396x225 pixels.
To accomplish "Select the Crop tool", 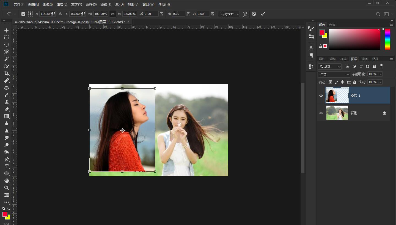I will 7,73.
